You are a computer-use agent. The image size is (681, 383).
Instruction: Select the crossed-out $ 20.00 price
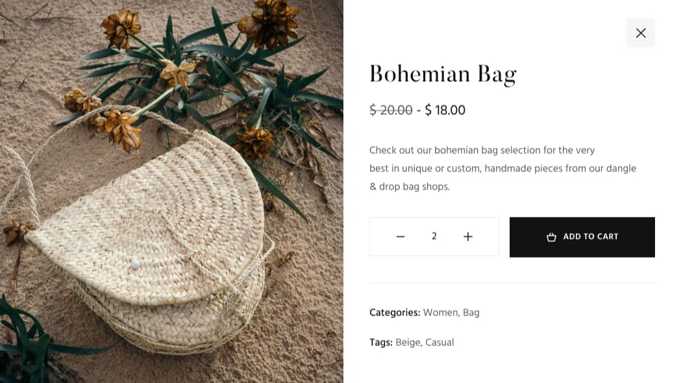click(391, 110)
